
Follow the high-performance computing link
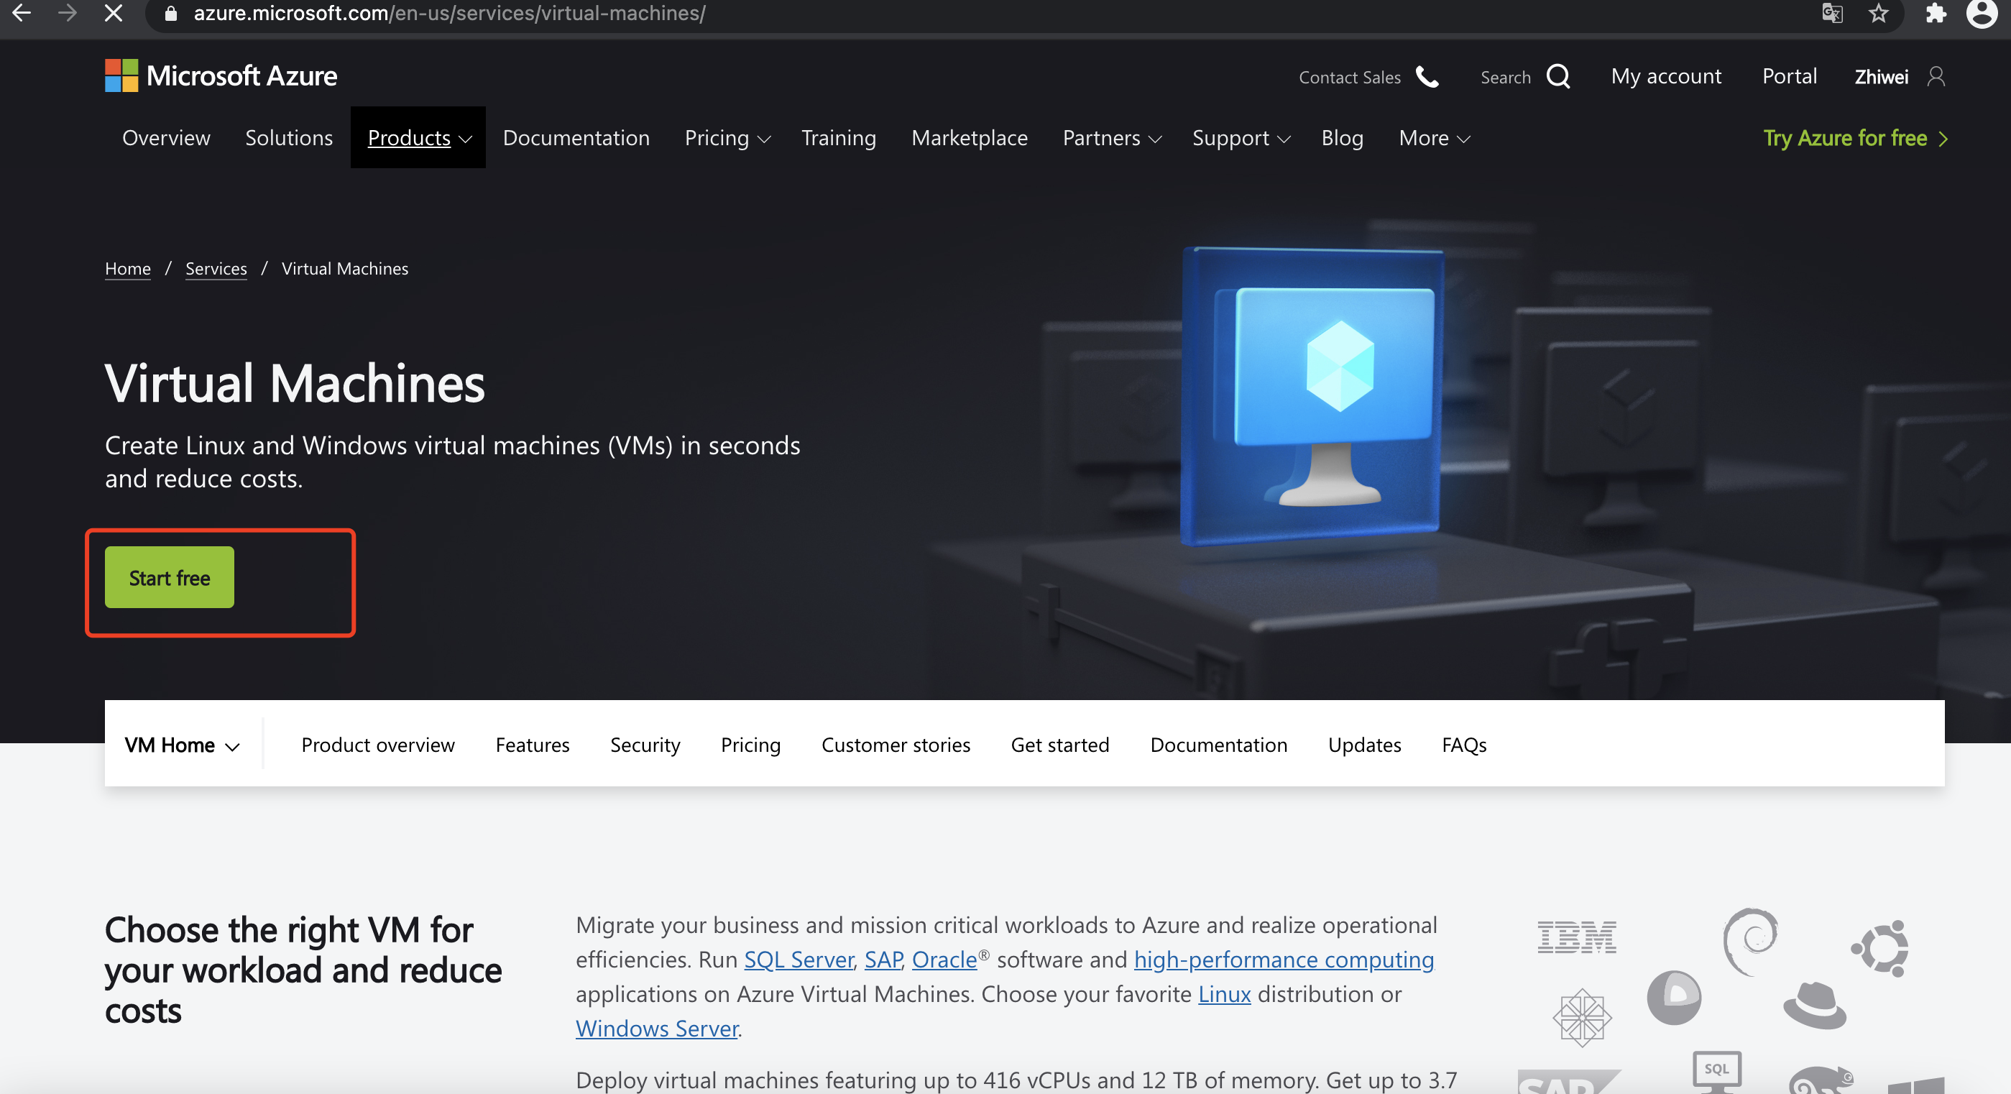point(1284,959)
